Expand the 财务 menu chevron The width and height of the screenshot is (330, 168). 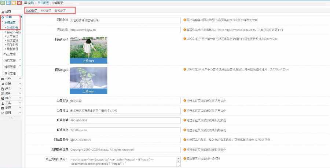20,93
